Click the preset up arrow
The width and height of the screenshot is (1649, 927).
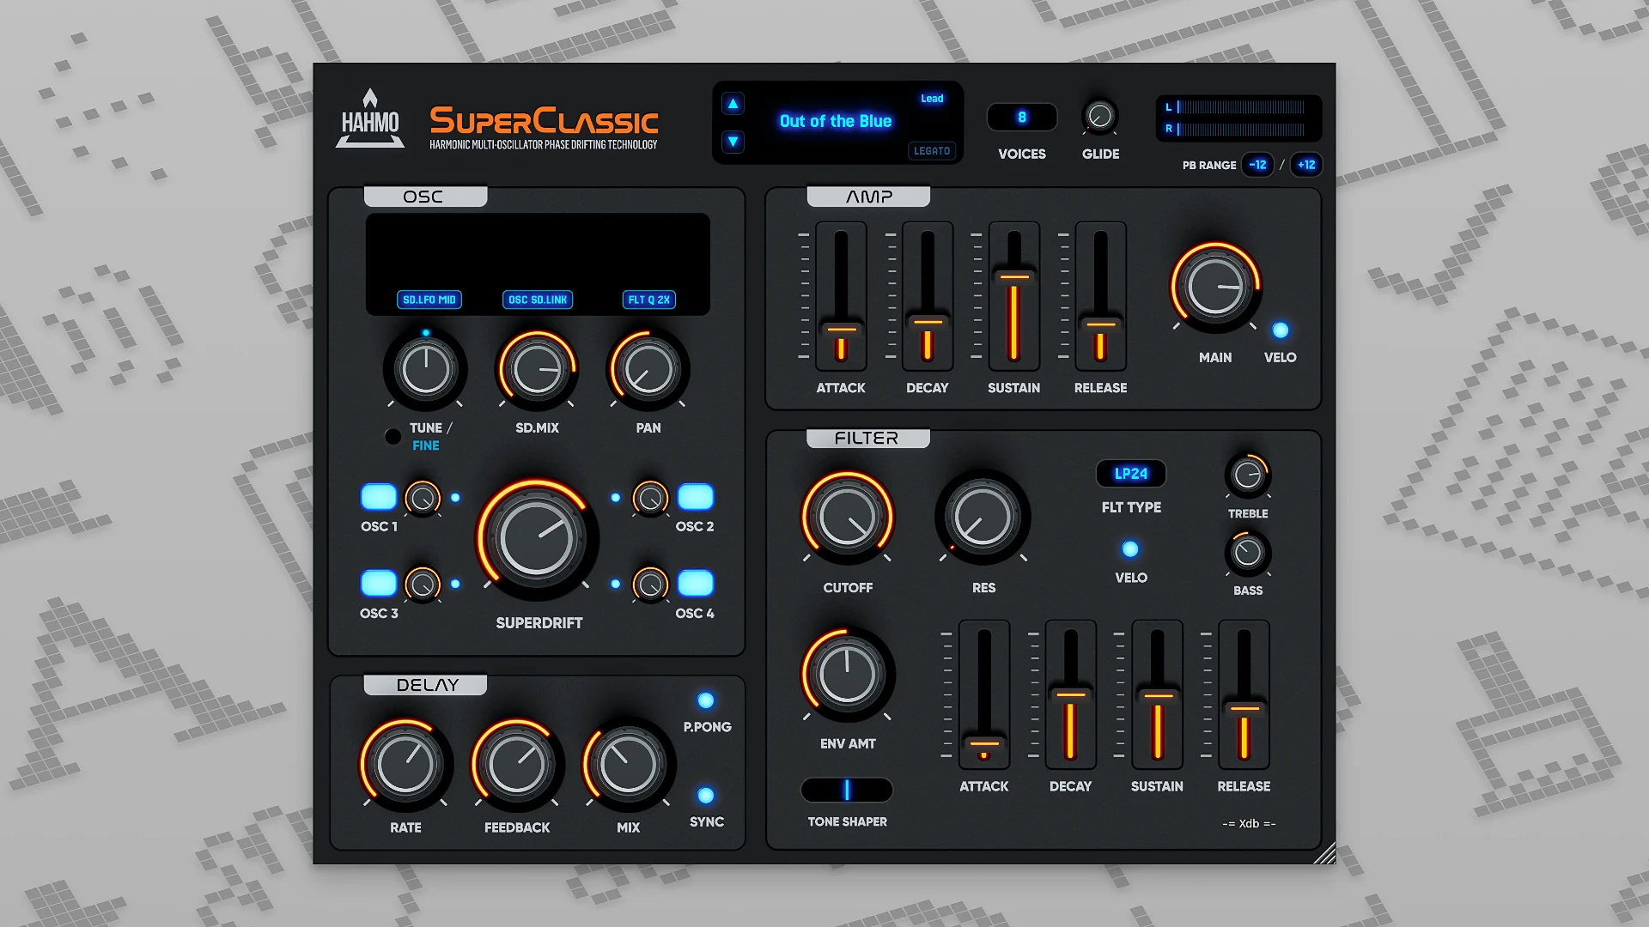click(x=732, y=102)
